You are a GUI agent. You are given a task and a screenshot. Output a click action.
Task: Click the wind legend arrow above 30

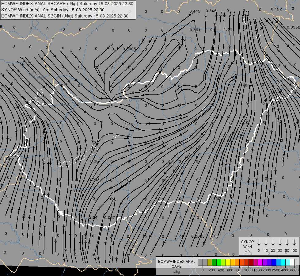[280, 243]
